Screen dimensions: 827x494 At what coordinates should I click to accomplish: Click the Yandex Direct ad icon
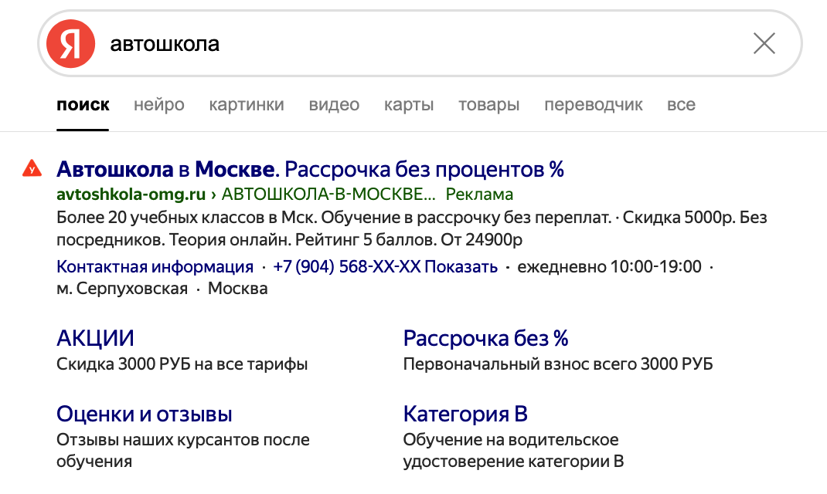(x=32, y=168)
